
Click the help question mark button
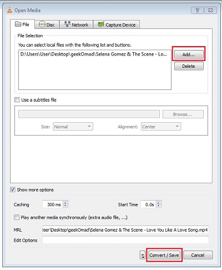[x=197, y=10]
